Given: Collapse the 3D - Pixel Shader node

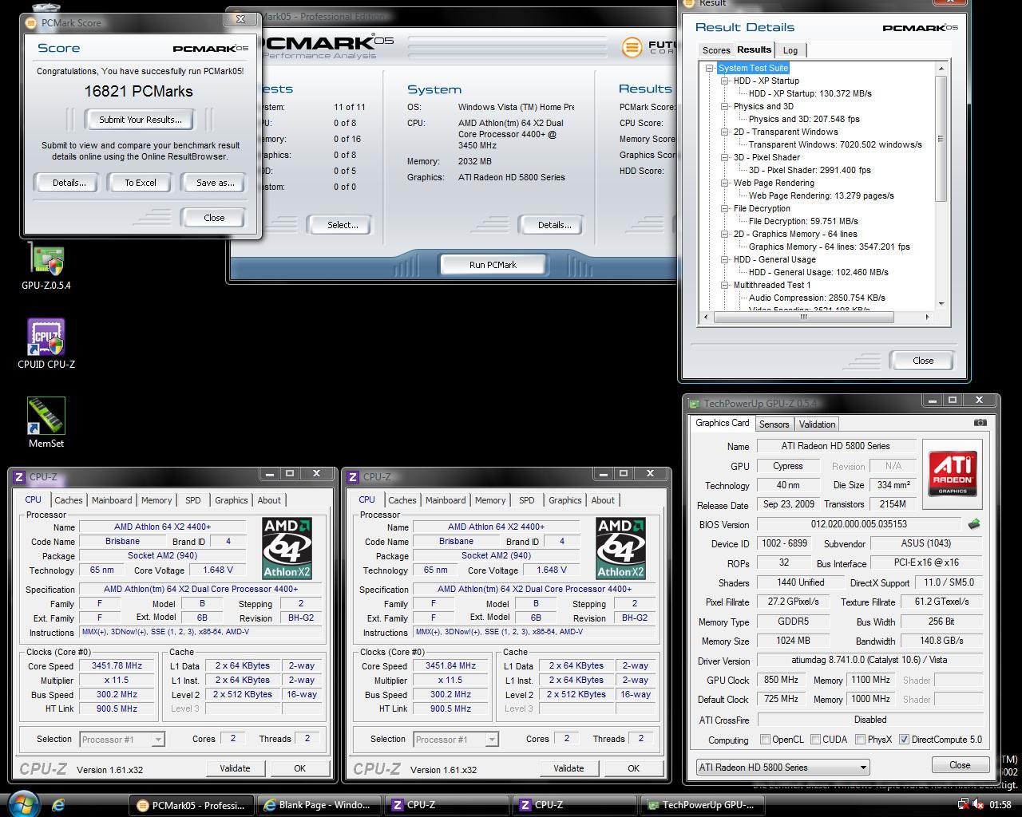Looking at the screenshot, I should (x=725, y=158).
